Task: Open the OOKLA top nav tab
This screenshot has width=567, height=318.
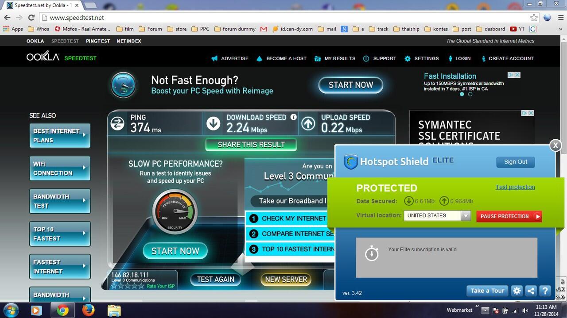Action: (35, 41)
